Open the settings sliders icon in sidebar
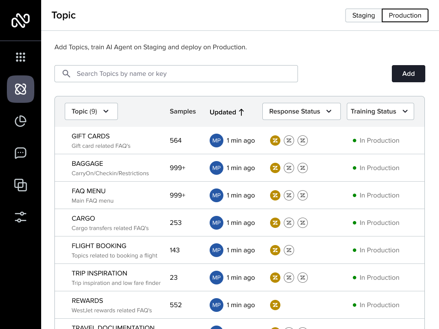Viewport: 439px width, 329px height. click(21, 217)
